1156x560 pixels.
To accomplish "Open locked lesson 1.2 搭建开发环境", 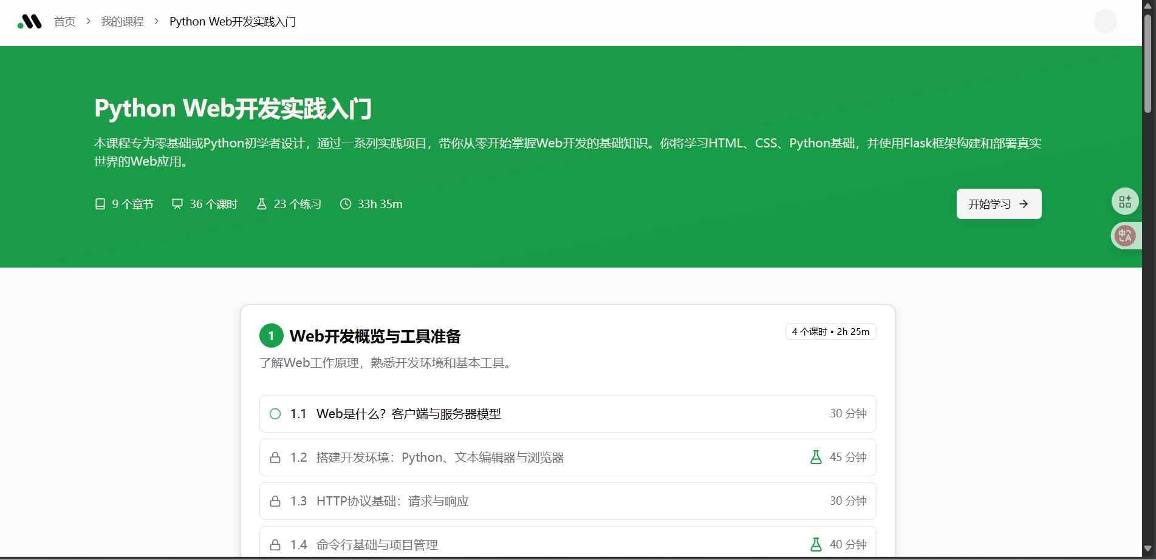I will click(567, 457).
